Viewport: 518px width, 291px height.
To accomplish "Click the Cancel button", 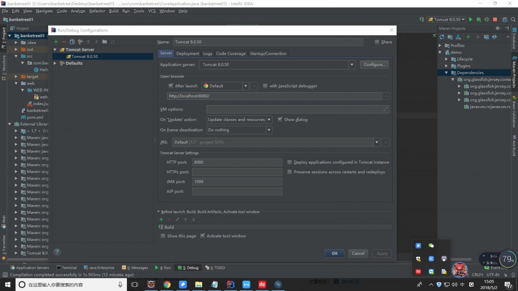I will click(x=358, y=253).
